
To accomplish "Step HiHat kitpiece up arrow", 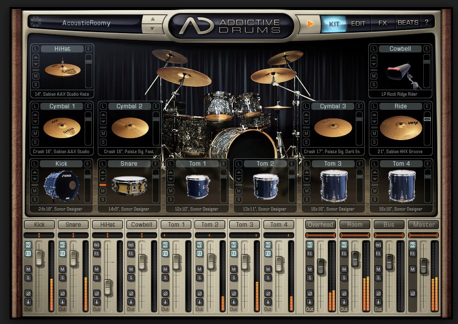I will (36, 56).
